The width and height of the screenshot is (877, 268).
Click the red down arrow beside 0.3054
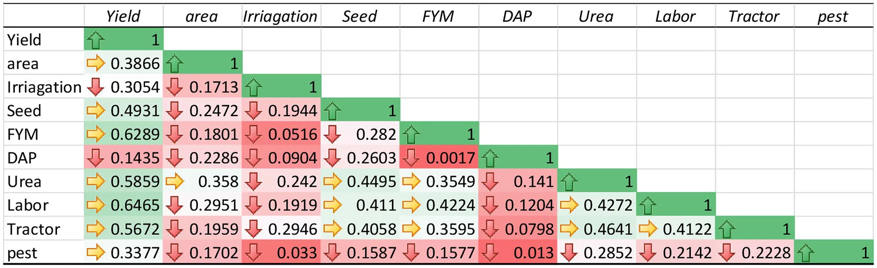[x=96, y=87]
